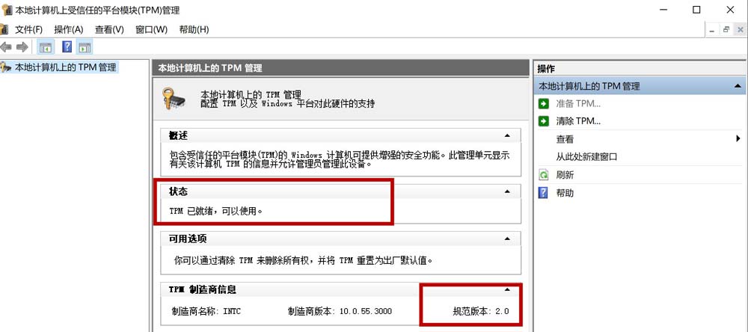The width and height of the screenshot is (748, 332).
Task: Click the center pane header 本地计算机上的 TPM 管理
Action: [341, 68]
